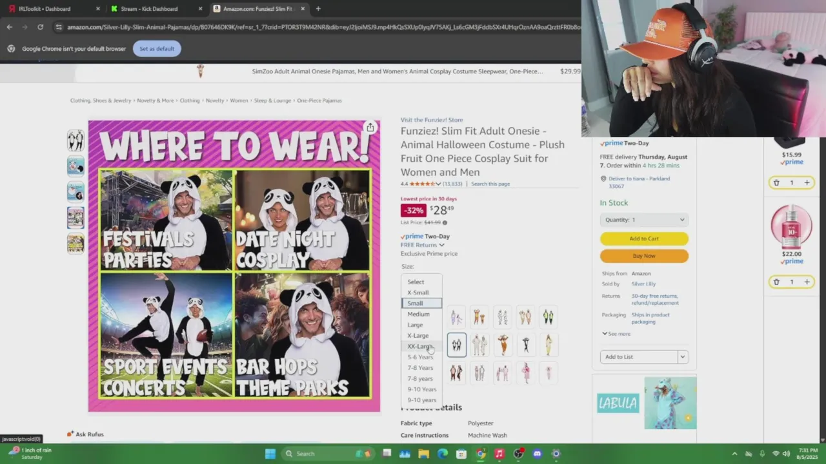Close the Stream - Kick Dashboard tab
Viewport: 826px width, 464px height.
(x=200, y=9)
